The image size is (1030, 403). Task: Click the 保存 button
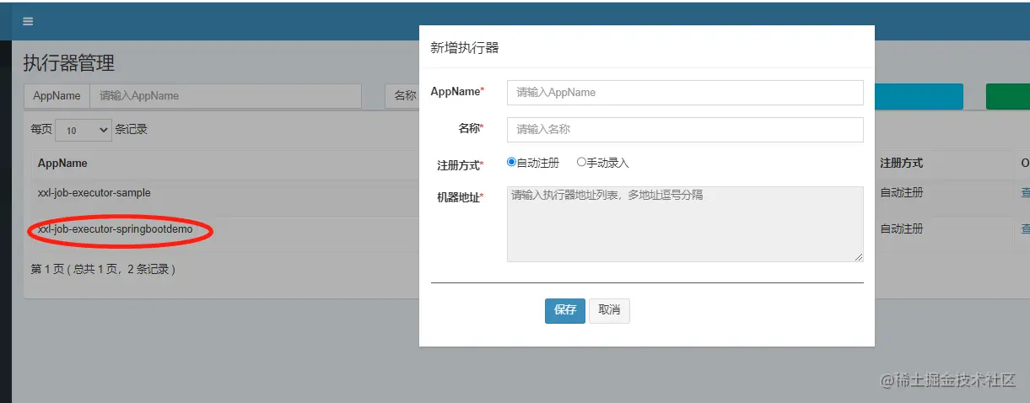[x=565, y=310]
